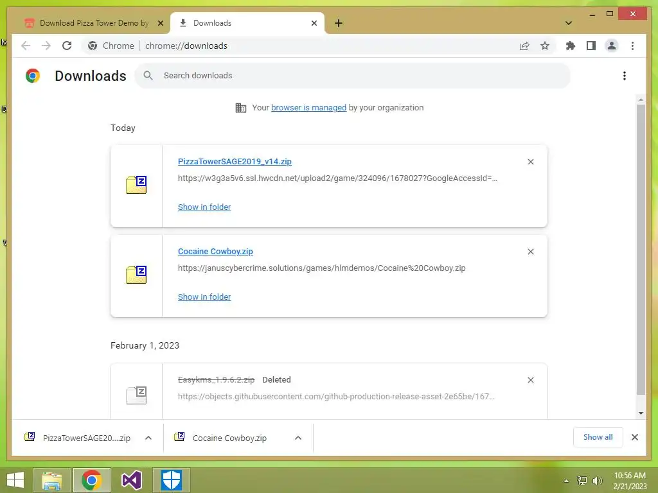The width and height of the screenshot is (658, 493).
Task: Open the browser is managed link
Action: pyautogui.click(x=308, y=108)
